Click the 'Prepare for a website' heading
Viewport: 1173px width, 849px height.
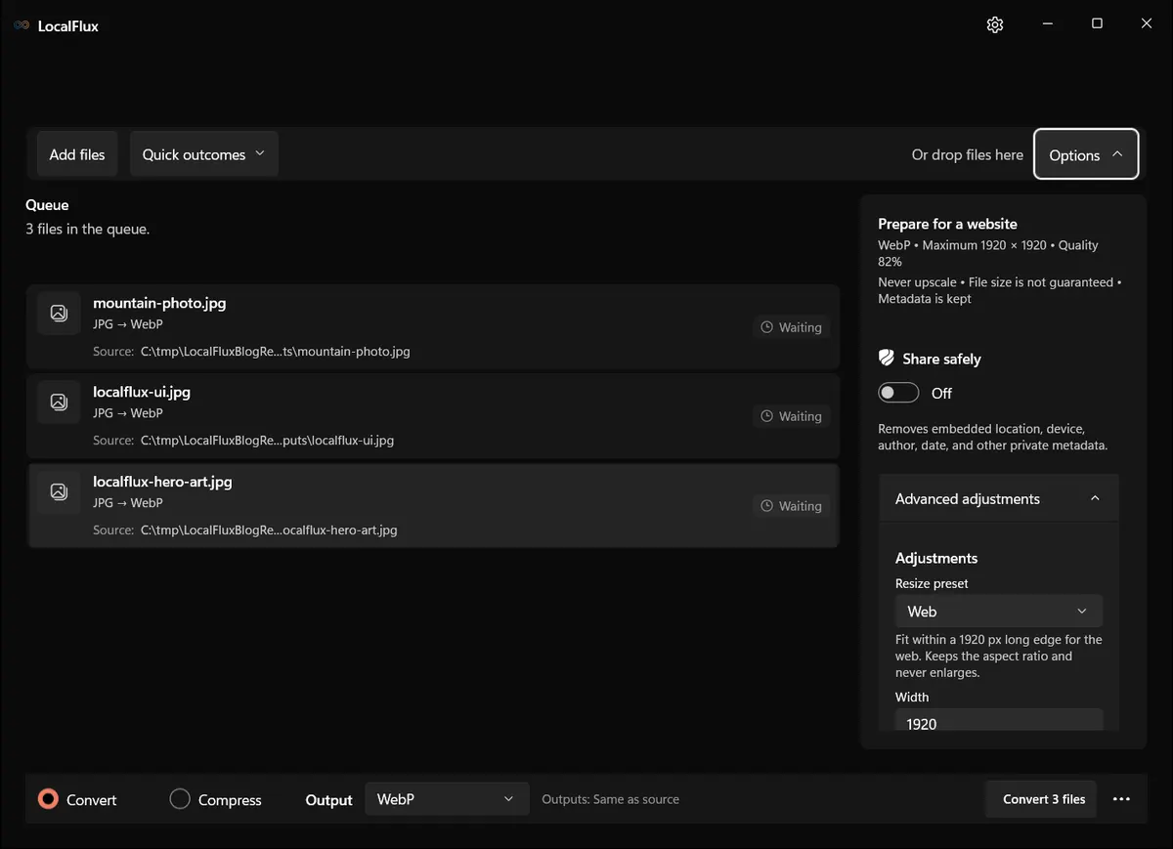[947, 224]
